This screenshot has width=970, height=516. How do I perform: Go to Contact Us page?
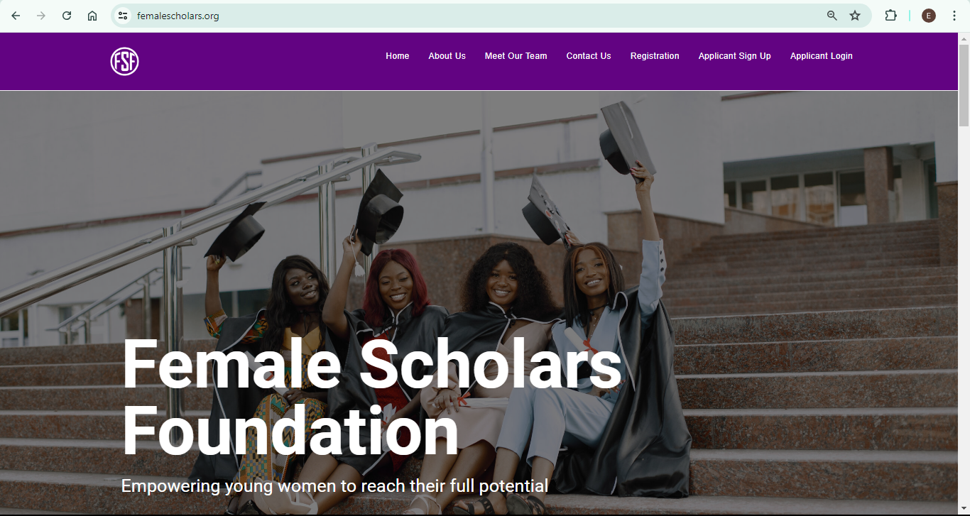589,56
